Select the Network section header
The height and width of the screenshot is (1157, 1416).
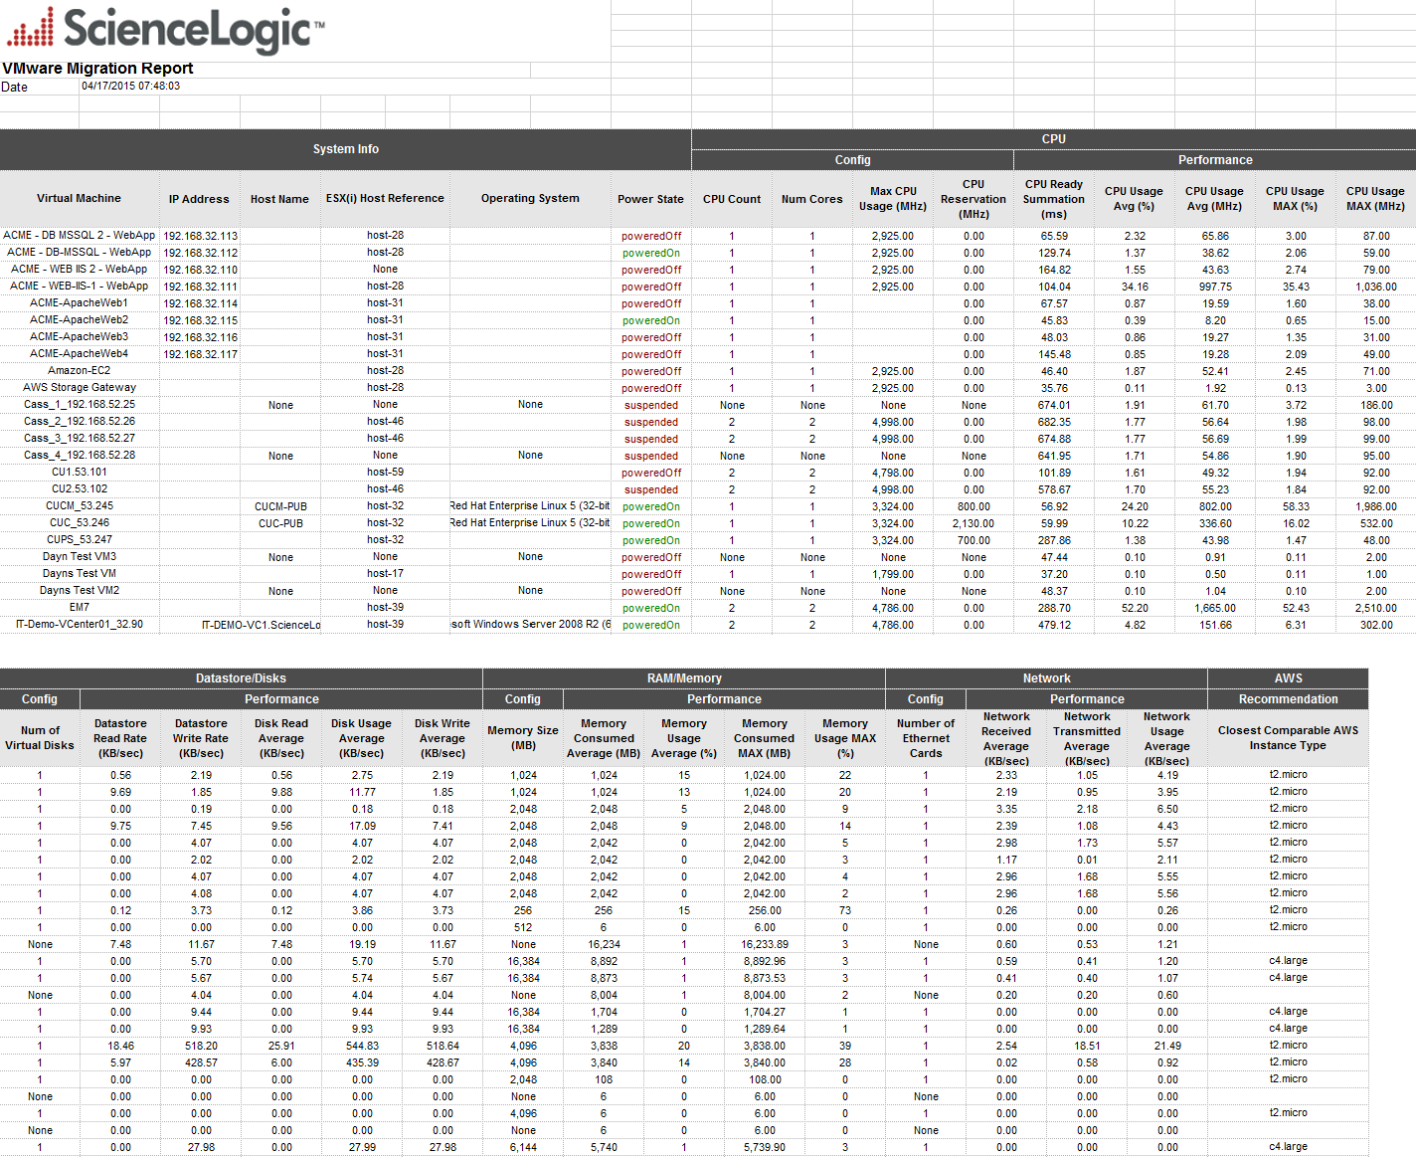click(x=1047, y=678)
